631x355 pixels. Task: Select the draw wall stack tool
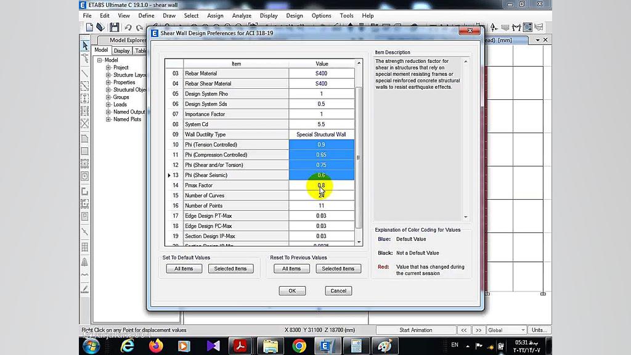[x=85, y=192]
